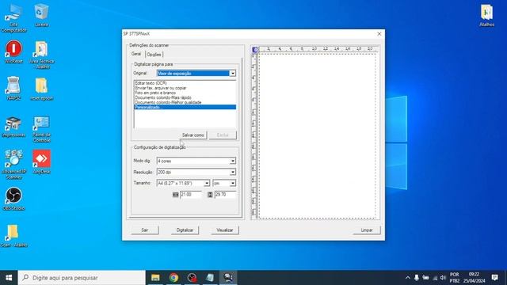Switch to Geral tab
The width and height of the screenshot is (507, 285).
[x=136, y=54]
